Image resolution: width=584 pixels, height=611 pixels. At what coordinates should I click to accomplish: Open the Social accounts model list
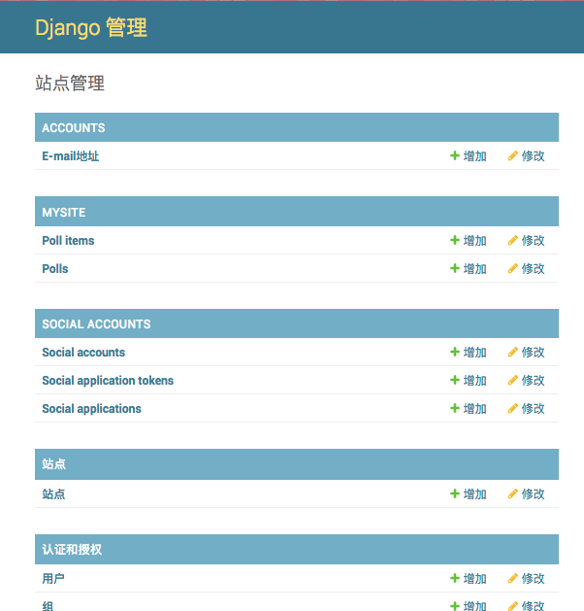point(83,353)
